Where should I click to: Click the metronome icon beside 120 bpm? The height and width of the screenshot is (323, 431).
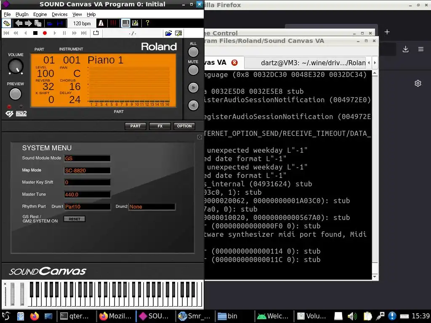point(101,24)
